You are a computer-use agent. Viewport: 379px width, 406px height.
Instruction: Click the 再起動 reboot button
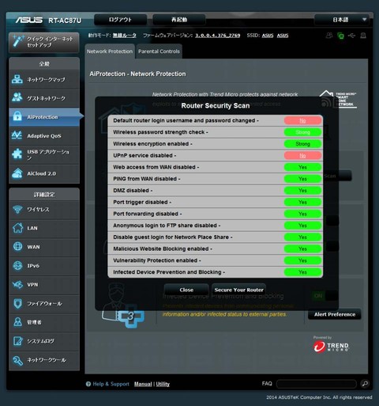(x=179, y=20)
